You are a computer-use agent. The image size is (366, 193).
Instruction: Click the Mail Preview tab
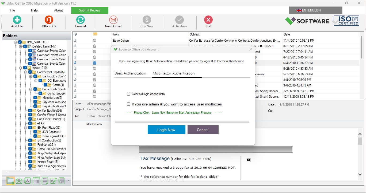[94, 124]
